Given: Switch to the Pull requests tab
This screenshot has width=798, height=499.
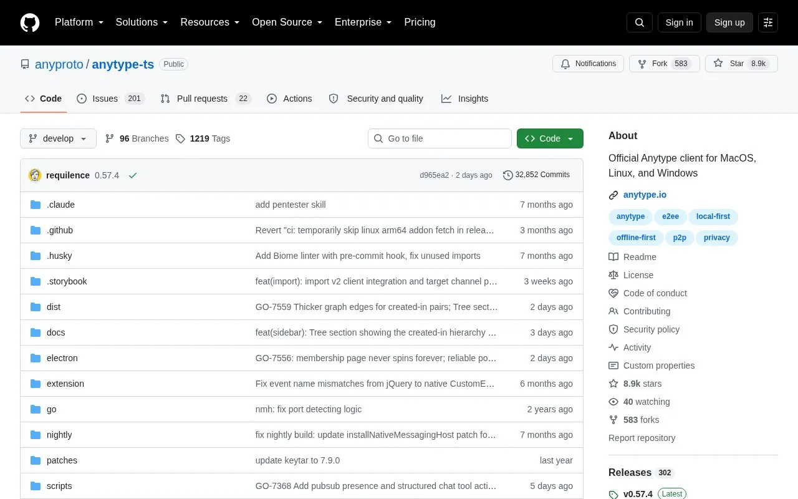Looking at the screenshot, I should tap(205, 99).
